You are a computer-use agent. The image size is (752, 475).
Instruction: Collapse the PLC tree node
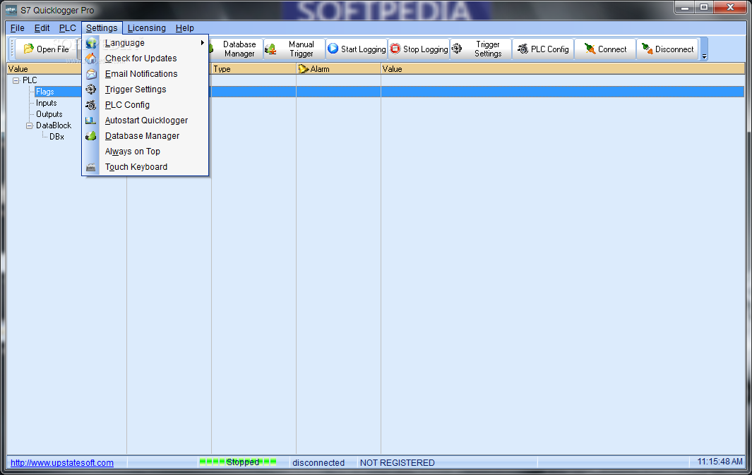coord(16,80)
